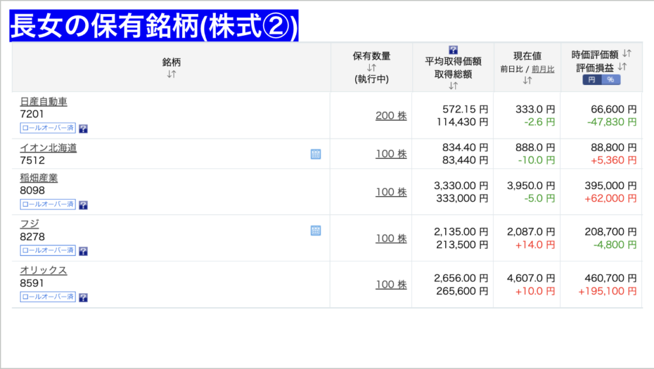Screen dimensions: 654x369
Task: Sort by 取得総額 using header arrows
Action: click(x=453, y=86)
